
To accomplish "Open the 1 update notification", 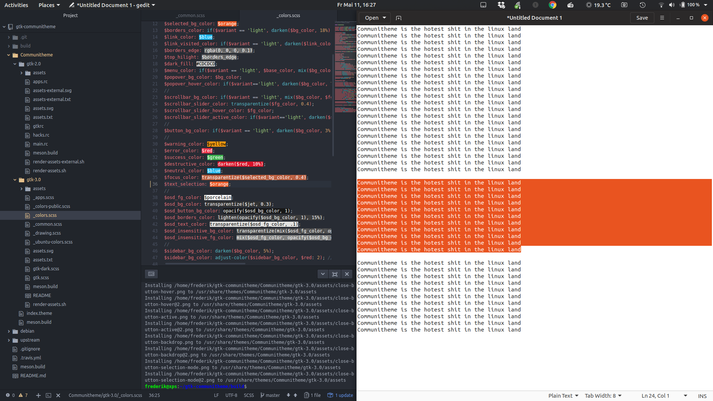I will (340, 395).
